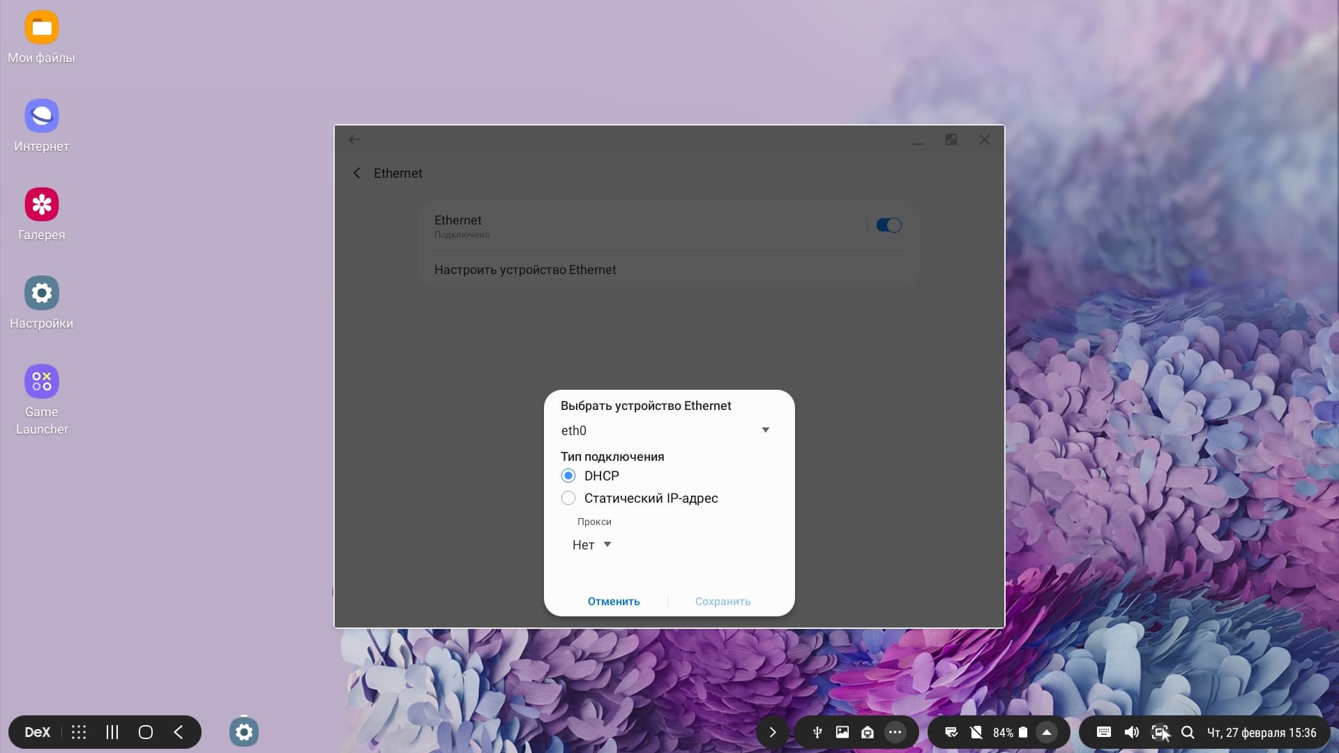Open Настроить устройство Ethernet entry
Viewport: 1339px width, 753px height.
click(525, 270)
